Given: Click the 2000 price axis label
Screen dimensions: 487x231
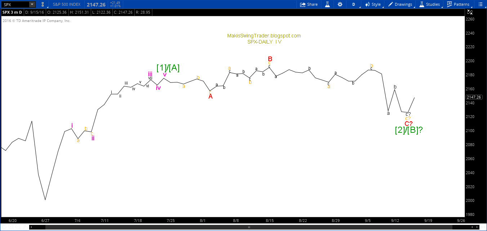Looking at the screenshot, I should point(470,200).
